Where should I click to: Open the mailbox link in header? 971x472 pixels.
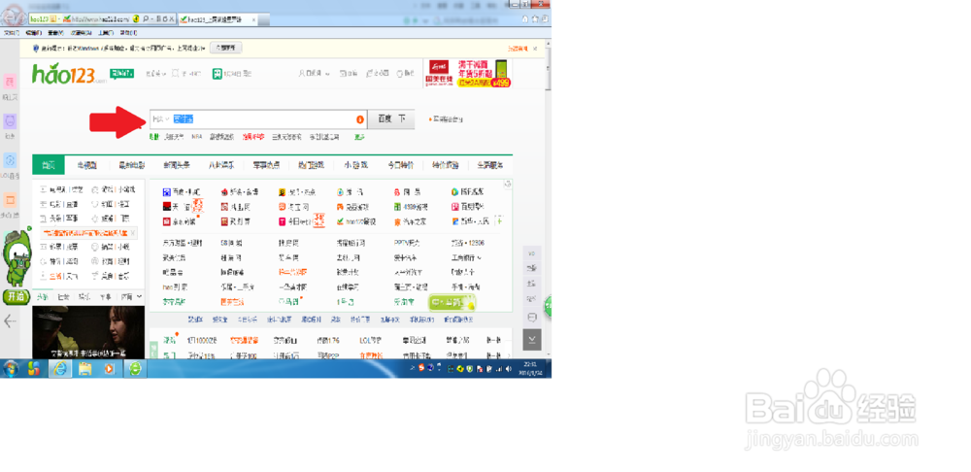pos(349,74)
